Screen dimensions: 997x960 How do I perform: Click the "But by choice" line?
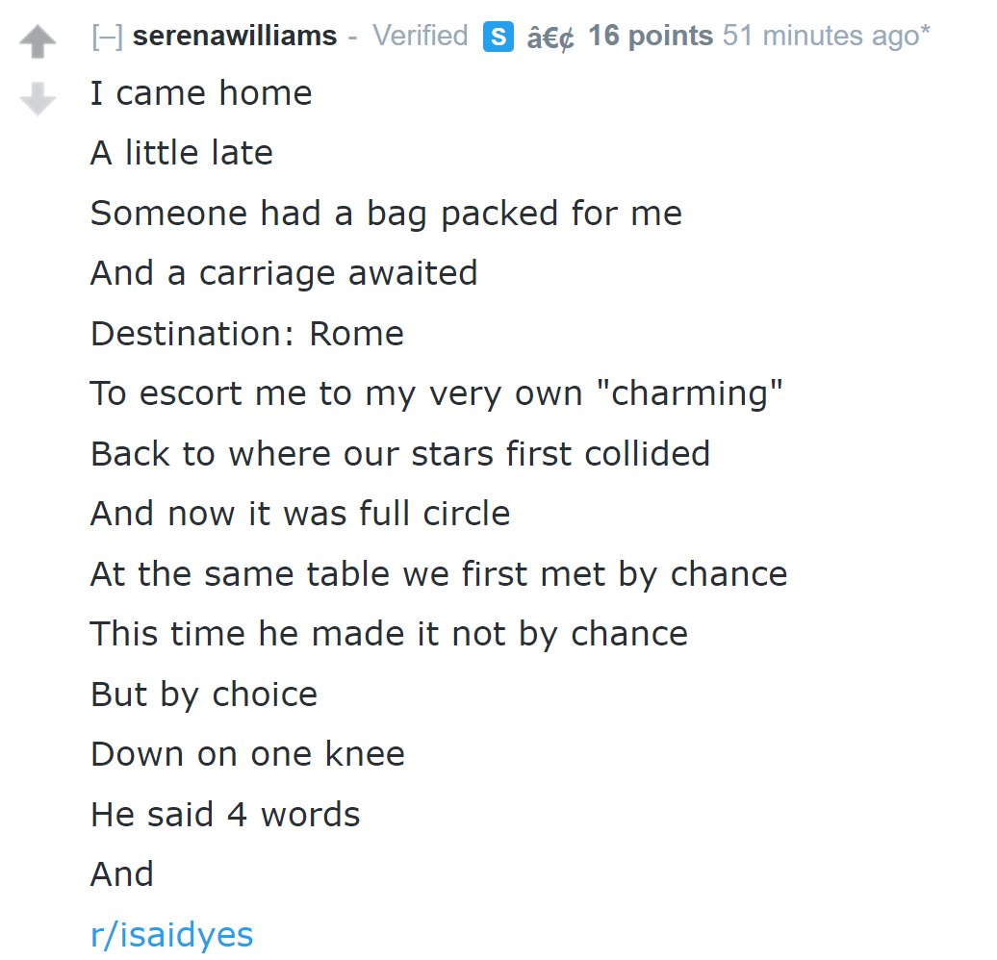pyautogui.click(x=204, y=694)
